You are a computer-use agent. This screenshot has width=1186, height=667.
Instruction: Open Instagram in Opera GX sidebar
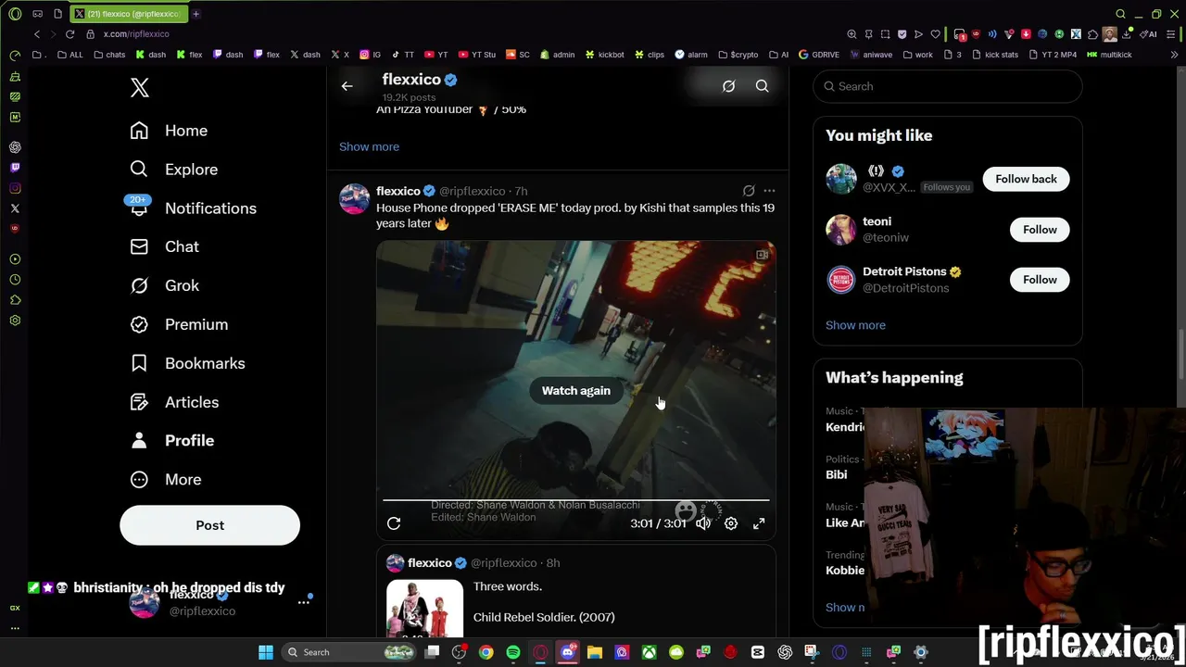[x=15, y=188]
